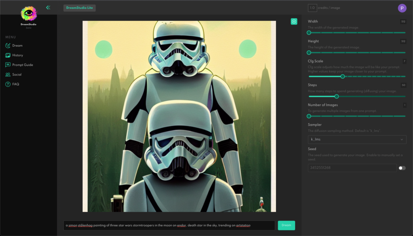
Task: Select the DreamStudio Lite tab
Action: (x=79, y=8)
